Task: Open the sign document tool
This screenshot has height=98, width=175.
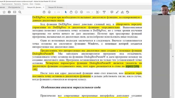Action: pyautogui.click(x=122, y=12)
